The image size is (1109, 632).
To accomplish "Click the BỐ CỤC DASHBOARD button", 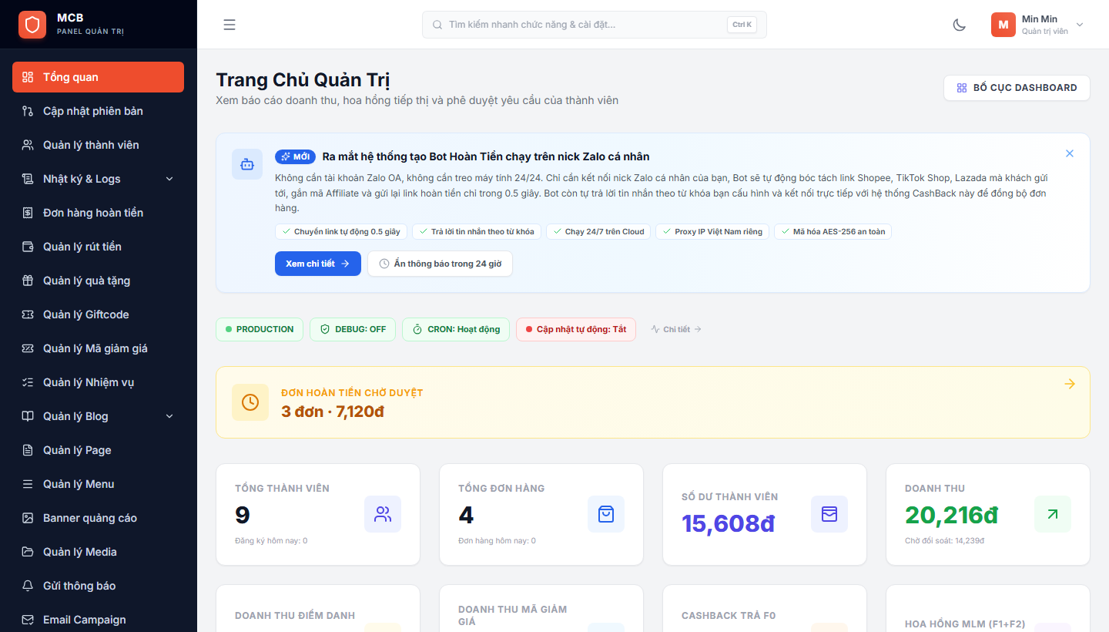I will 1017,88.
